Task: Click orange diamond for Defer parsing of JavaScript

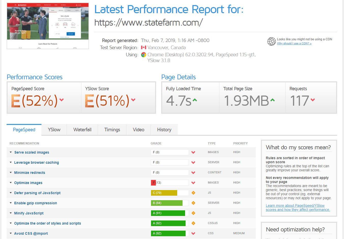Action: (193, 193)
